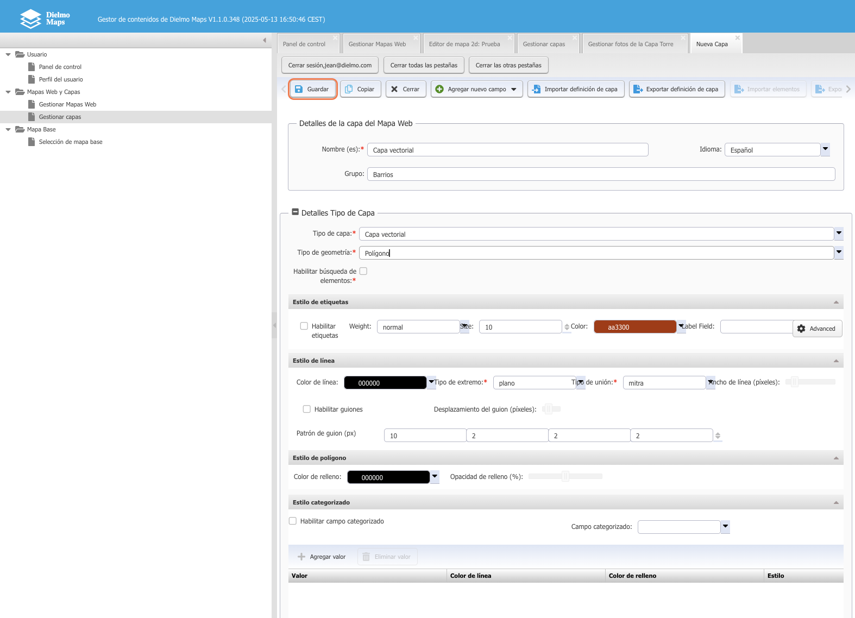The image size is (855, 618).
Task: Click the Advanced gear icon
Action: click(801, 329)
